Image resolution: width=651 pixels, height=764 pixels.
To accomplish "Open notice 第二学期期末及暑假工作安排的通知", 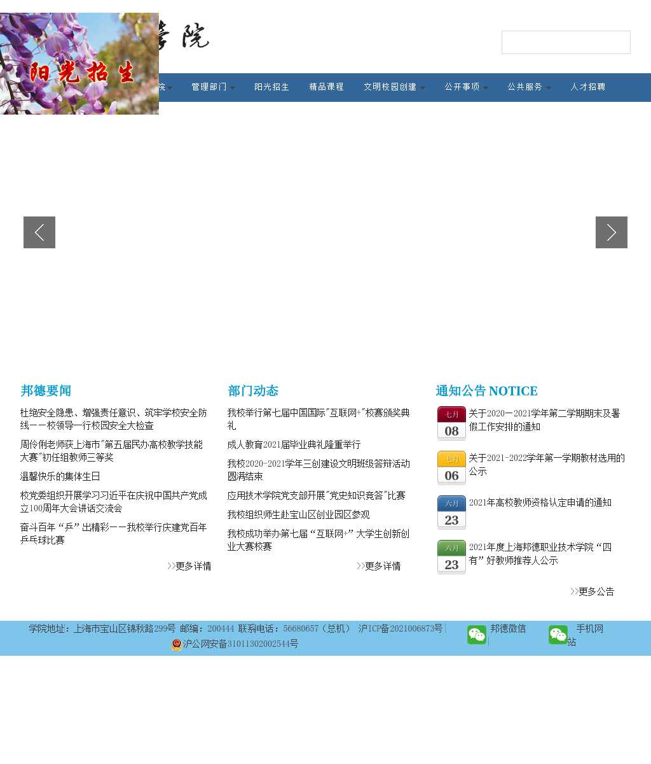I will [545, 420].
